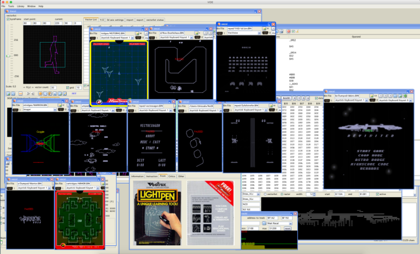
Task: Click the Light Pen back cover image
Action: [210, 213]
